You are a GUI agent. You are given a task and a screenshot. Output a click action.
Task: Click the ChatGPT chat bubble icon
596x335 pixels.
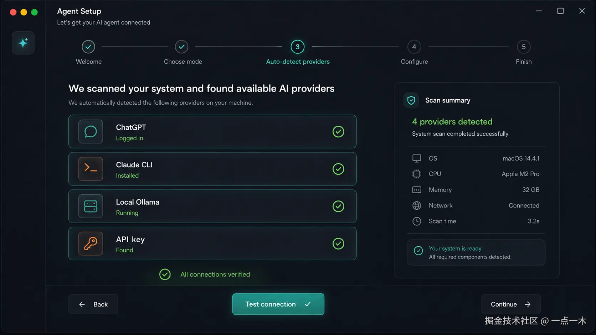[91, 131]
